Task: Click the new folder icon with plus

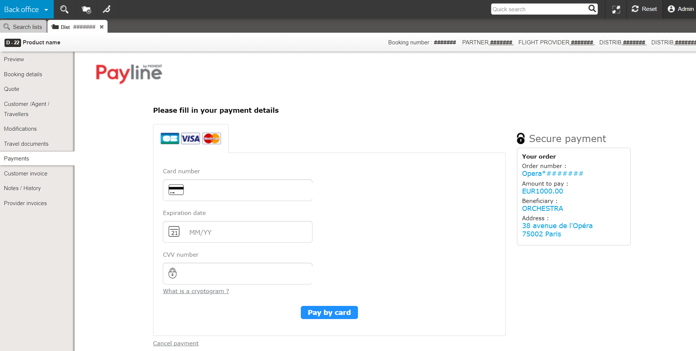Action: pos(86,9)
